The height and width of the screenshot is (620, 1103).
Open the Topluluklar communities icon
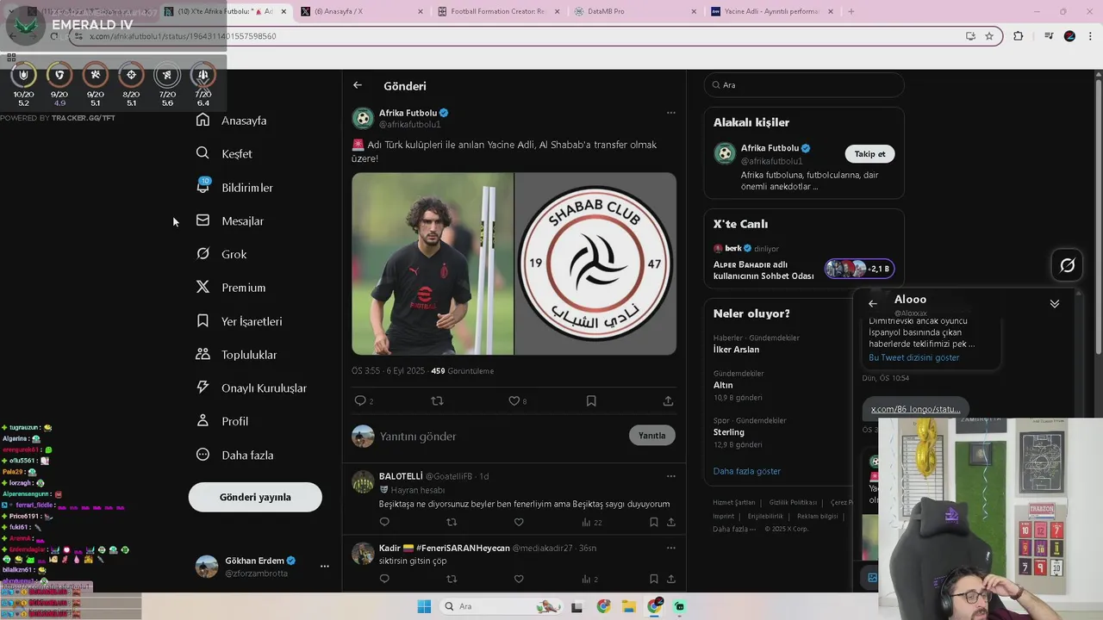(x=203, y=354)
